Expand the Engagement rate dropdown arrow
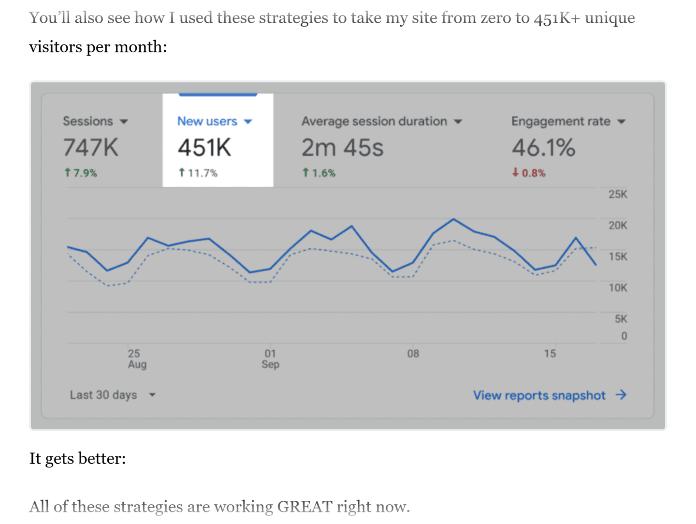Viewport: 696px width, 524px height. (622, 122)
